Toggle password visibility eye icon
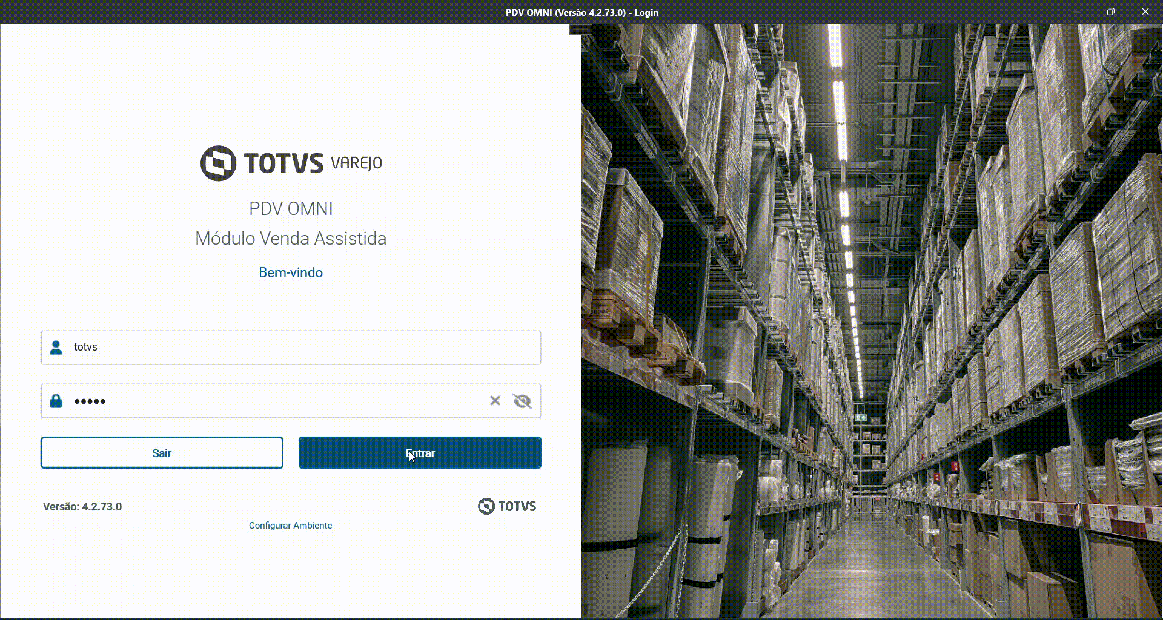 click(522, 401)
